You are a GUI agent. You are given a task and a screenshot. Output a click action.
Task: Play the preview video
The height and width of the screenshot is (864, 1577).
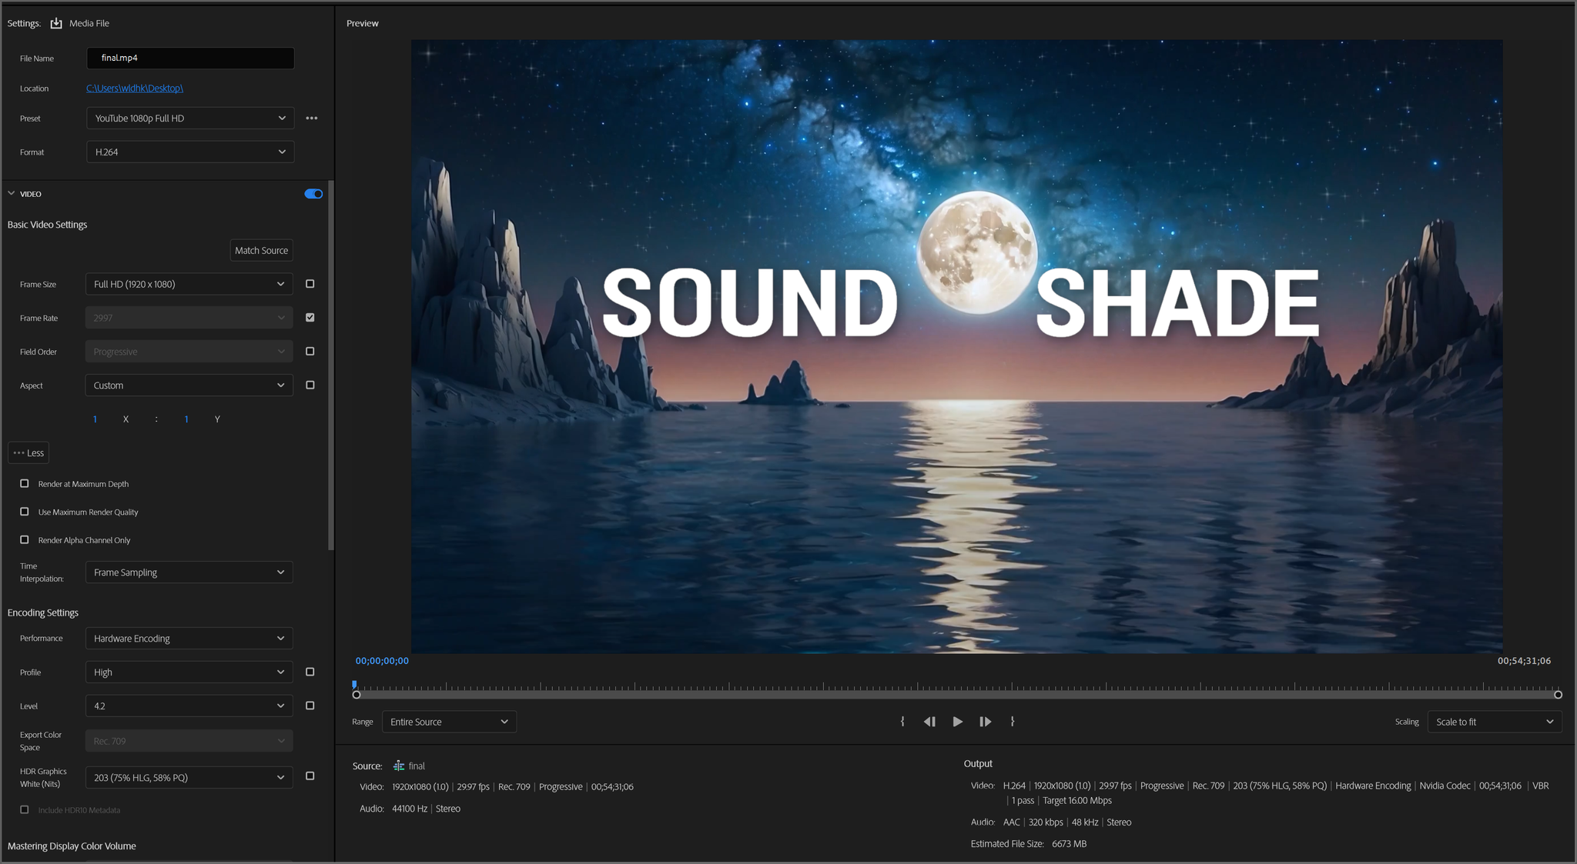pos(957,722)
